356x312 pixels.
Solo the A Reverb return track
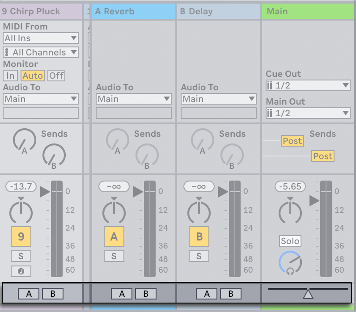(x=114, y=256)
